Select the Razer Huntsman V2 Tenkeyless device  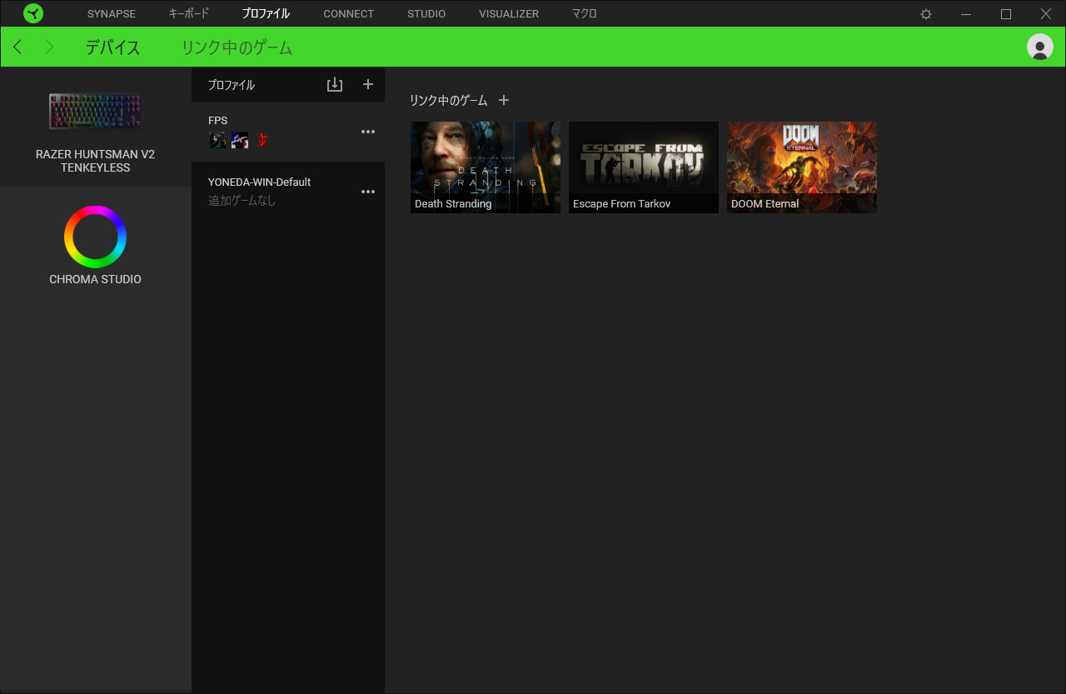95,129
